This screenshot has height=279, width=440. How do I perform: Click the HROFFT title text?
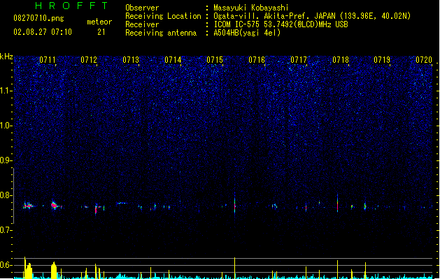[x=71, y=6]
